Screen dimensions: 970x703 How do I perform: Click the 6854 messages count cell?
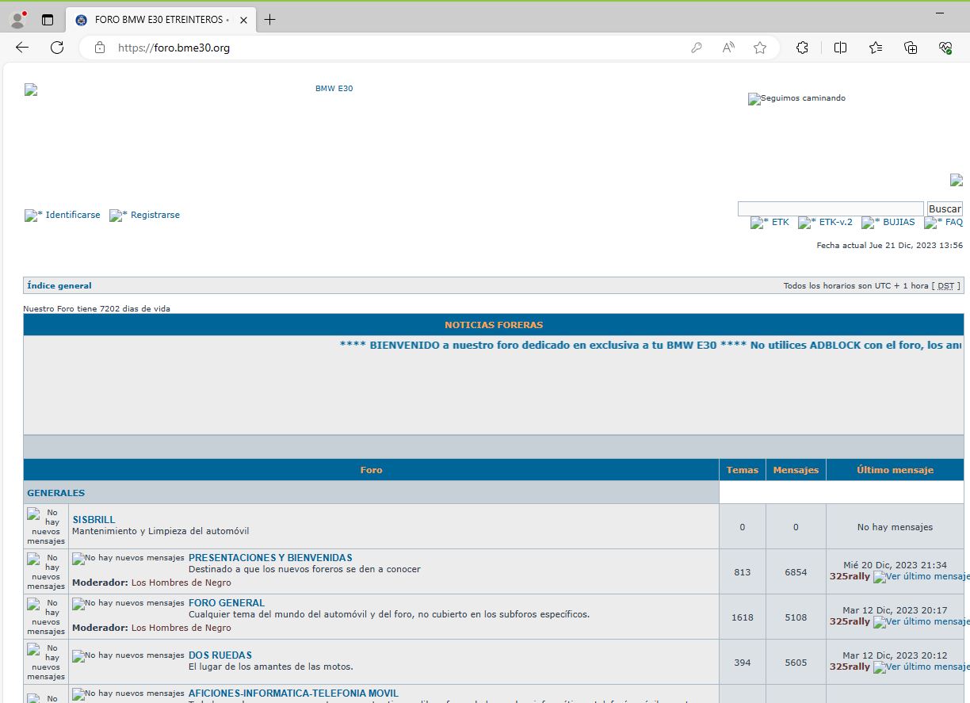pyautogui.click(x=796, y=572)
